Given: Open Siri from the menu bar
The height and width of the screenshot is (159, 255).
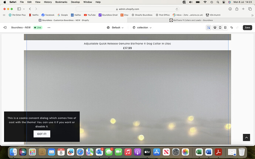Looking at the screenshot, I should [229, 2].
